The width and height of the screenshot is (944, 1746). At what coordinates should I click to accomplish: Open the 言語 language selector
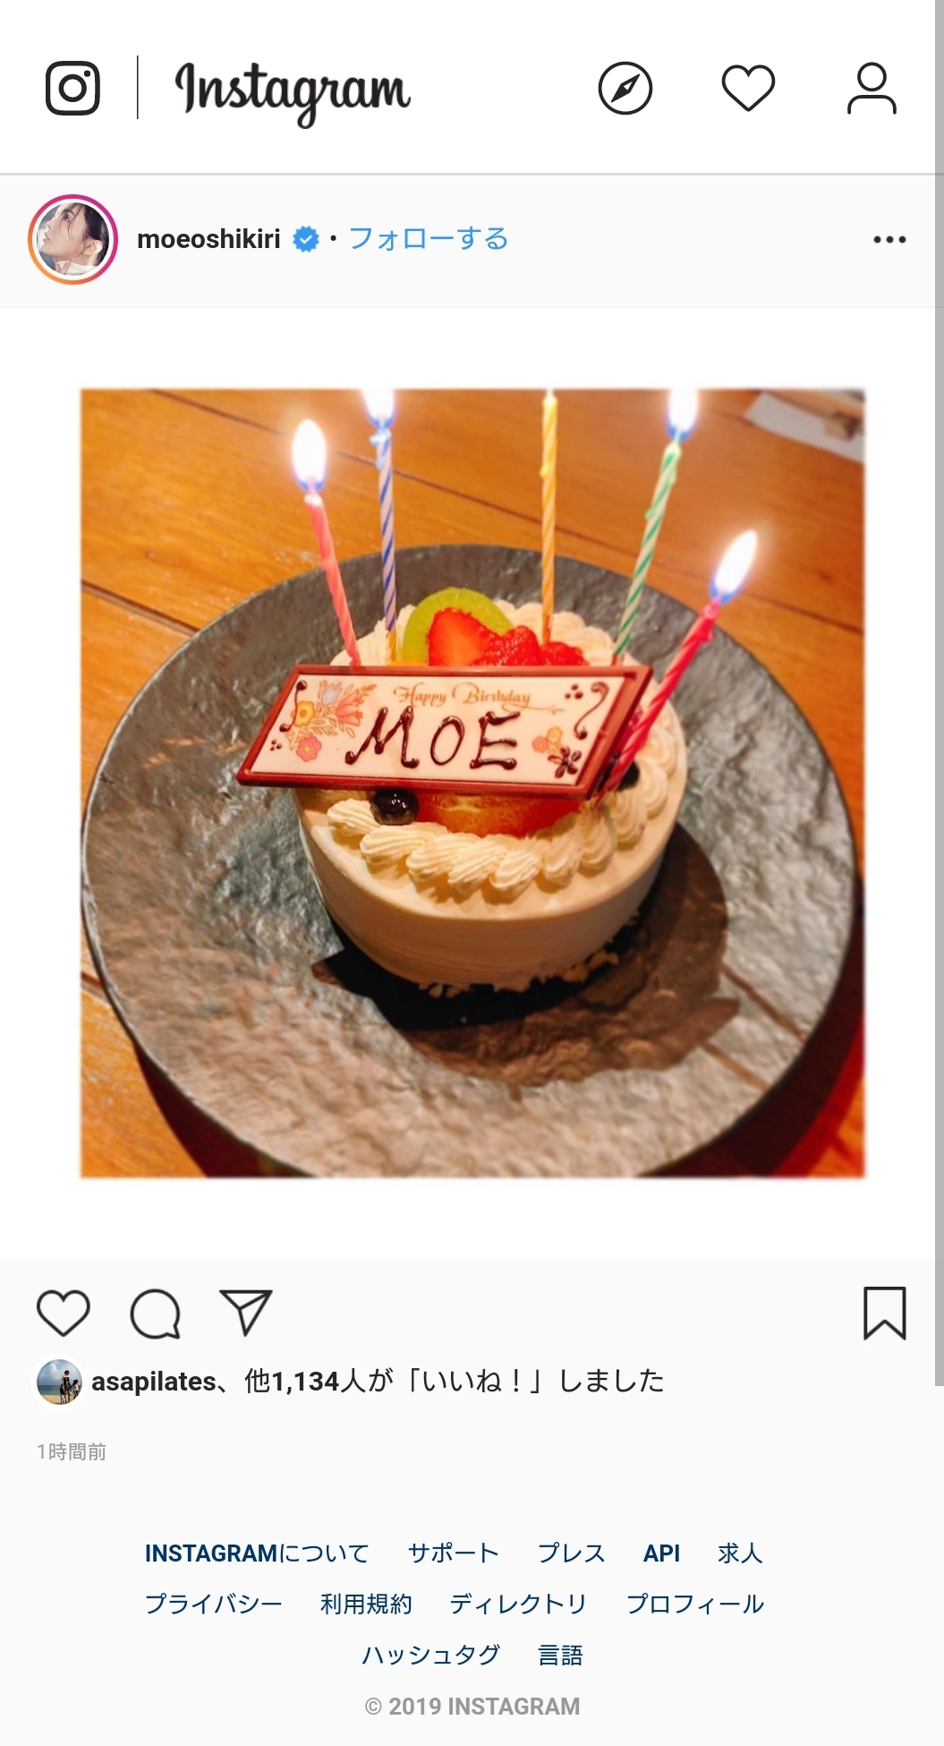point(560,1655)
